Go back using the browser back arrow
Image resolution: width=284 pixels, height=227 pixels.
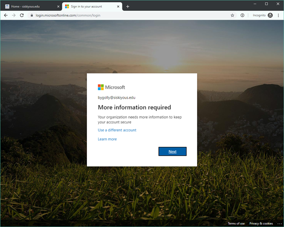coord(6,15)
